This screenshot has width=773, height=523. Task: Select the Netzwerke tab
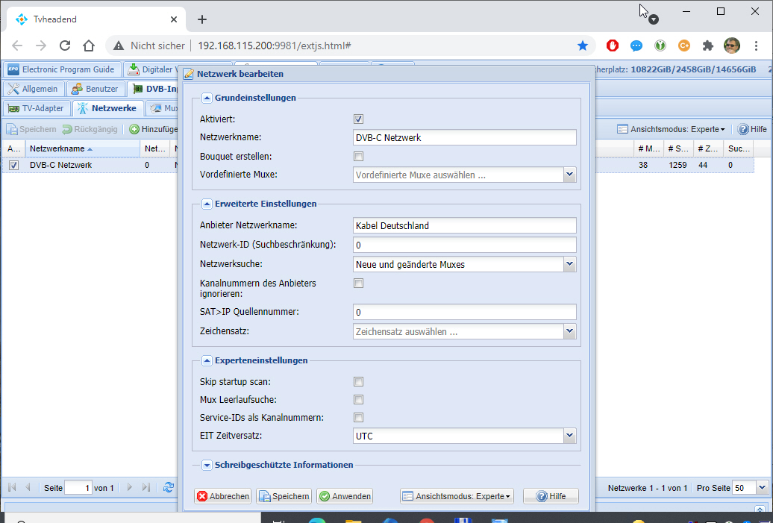point(107,108)
